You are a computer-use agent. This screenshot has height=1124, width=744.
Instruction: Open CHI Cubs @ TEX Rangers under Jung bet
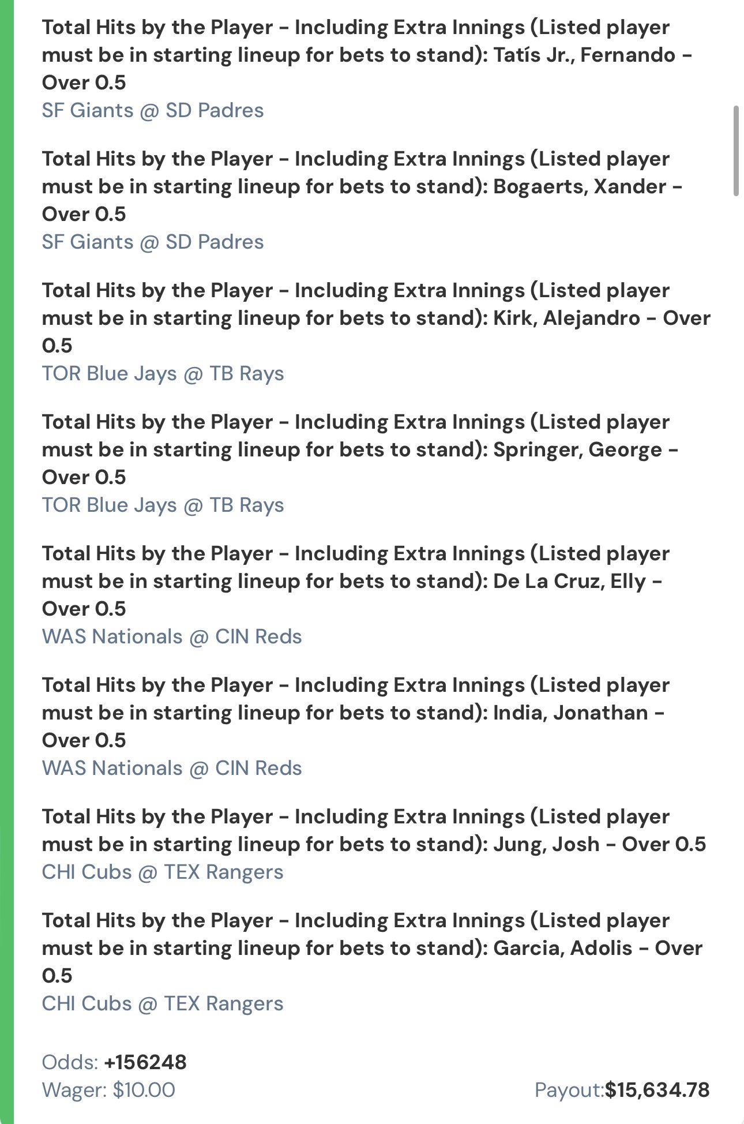pyautogui.click(x=163, y=872)
